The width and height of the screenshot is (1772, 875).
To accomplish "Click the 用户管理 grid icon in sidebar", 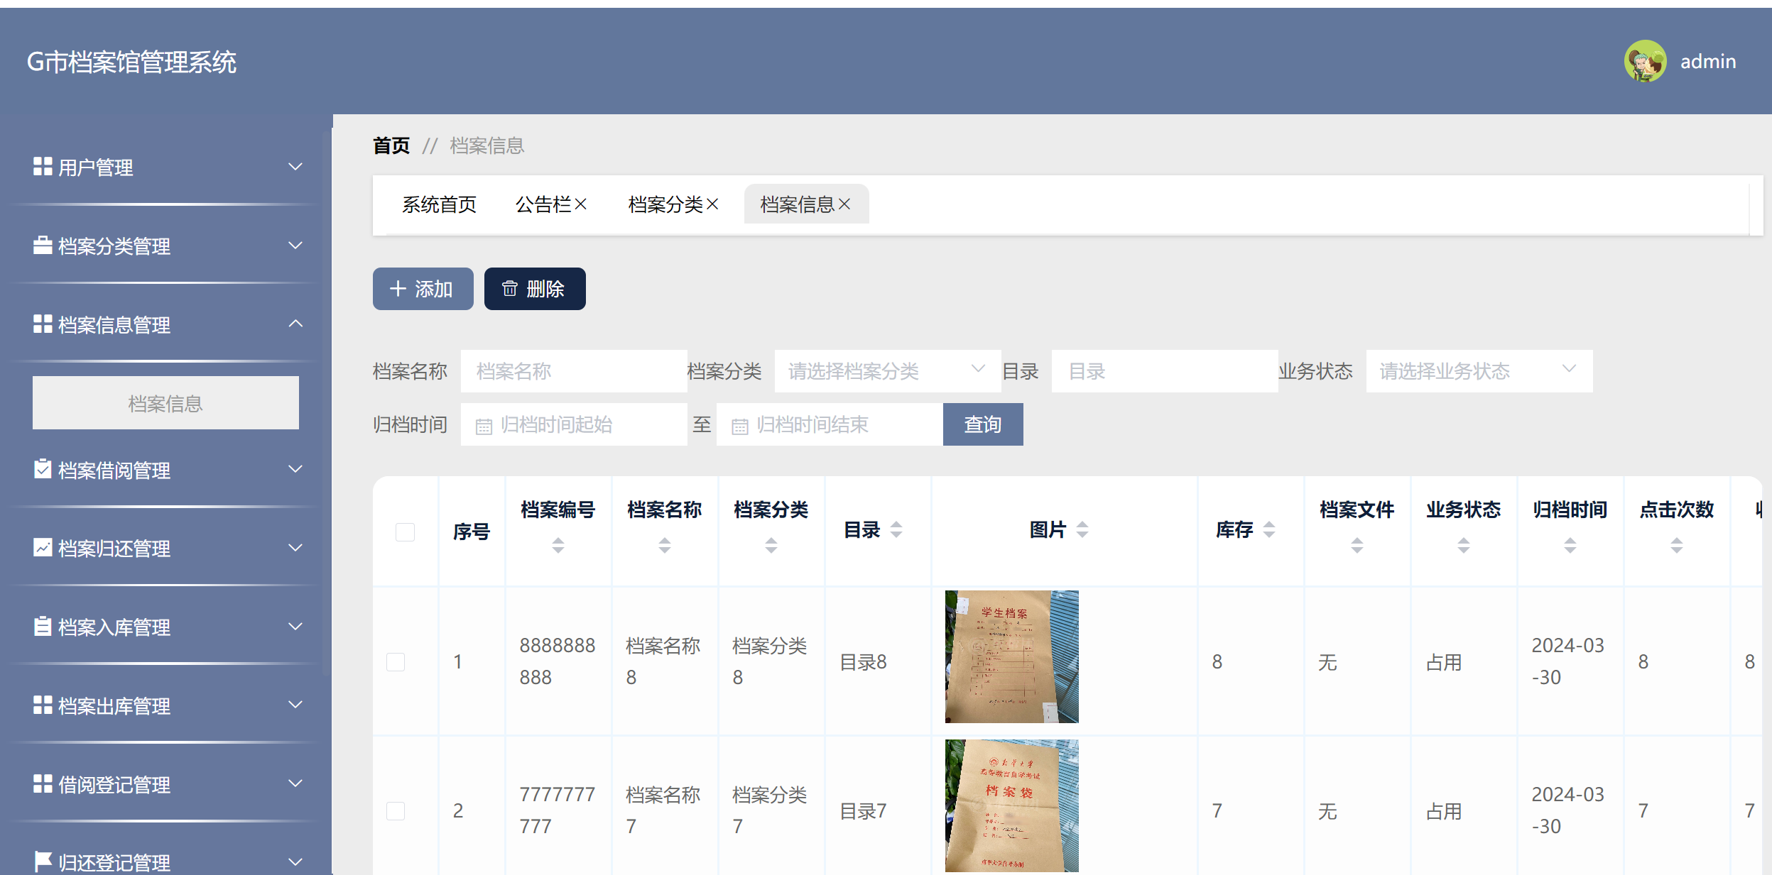I will click(x=42, y=167).
